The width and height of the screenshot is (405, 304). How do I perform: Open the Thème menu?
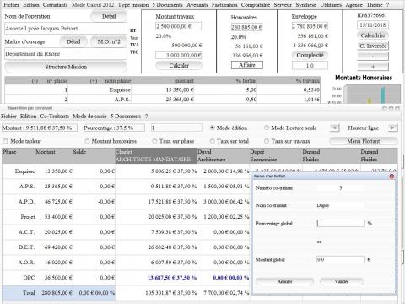(x=375, y=5)
